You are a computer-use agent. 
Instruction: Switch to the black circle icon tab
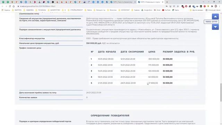(53, 2)
